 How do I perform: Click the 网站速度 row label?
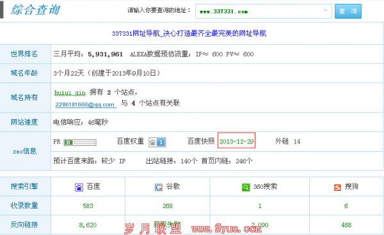tap(24, 122)
